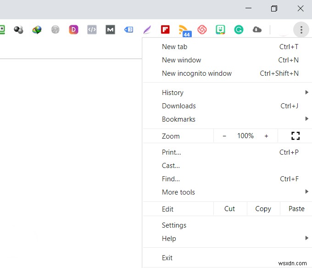Open the RSS feed extension with 44 badge

(184, 31)
